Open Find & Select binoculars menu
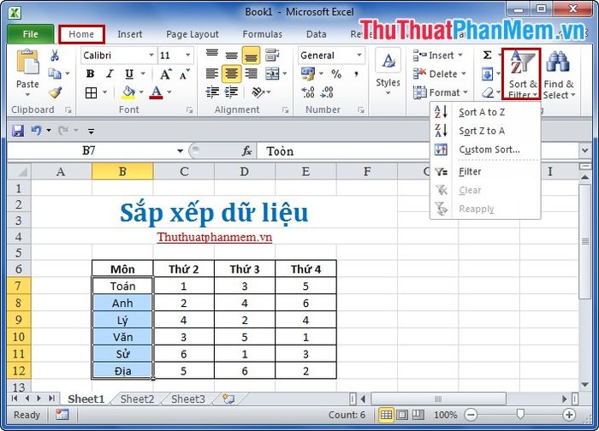 [559, 74]
